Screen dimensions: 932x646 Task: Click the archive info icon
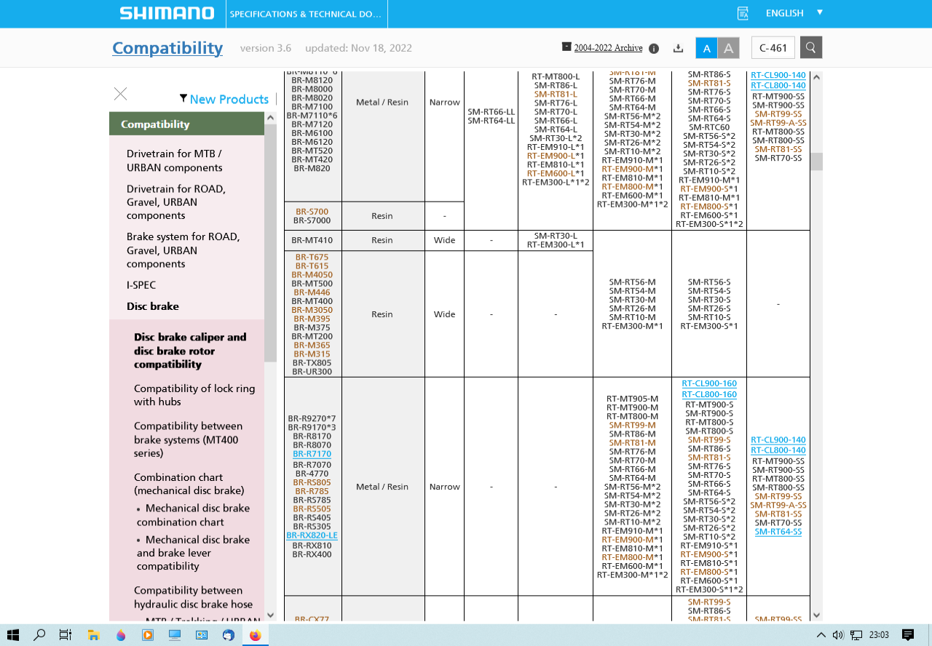(x=654, y=49)
